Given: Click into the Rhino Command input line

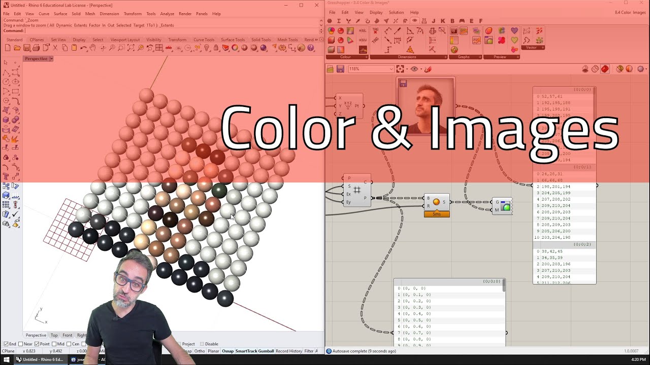Looking at the screenshot, I should [x=172, y=30].
